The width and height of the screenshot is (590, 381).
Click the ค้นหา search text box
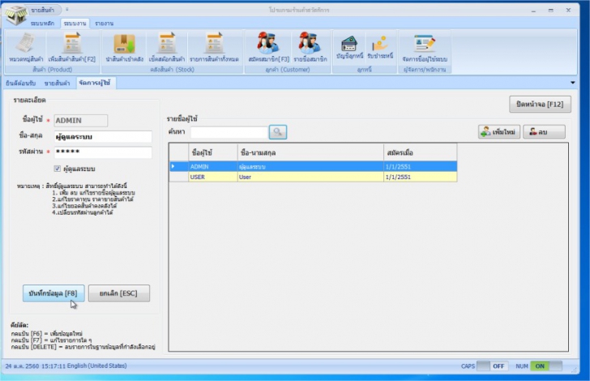coord(229,132)
